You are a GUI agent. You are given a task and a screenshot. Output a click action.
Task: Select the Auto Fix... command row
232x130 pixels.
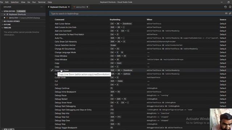coord(141,38)
